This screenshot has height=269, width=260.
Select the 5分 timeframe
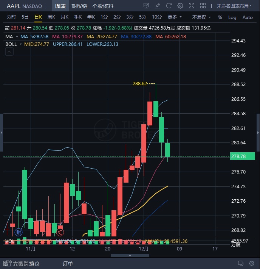tap(142, 17)
